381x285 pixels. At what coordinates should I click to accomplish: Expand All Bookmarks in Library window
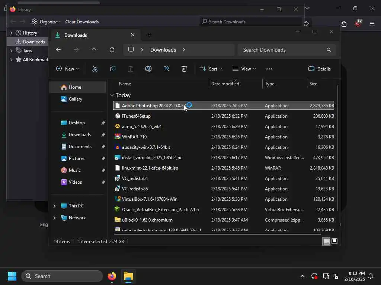coord(11,60)
